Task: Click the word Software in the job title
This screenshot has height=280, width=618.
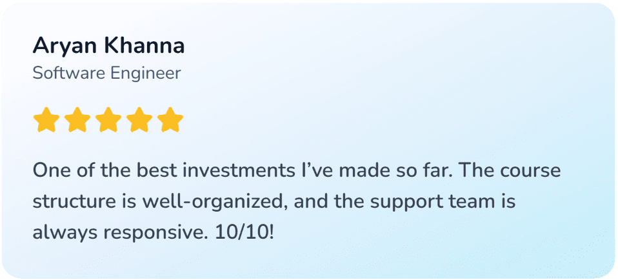Action: 68,73
